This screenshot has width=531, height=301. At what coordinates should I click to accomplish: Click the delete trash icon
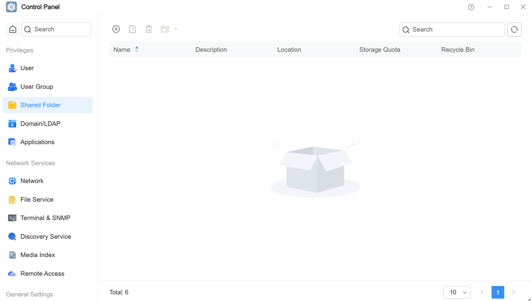[x=149, y=29]
